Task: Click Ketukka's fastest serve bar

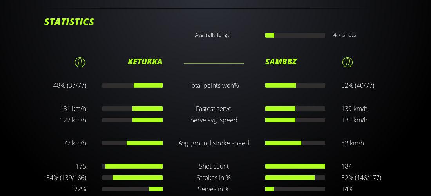Action: pyautogui.click(x=132, y=109)
